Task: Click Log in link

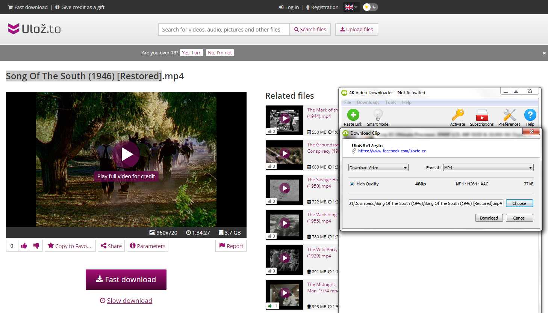Action: [289, 7]
